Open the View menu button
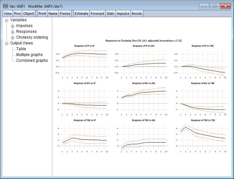This screenshot has height=179, width=234. [x=7, y=14]
